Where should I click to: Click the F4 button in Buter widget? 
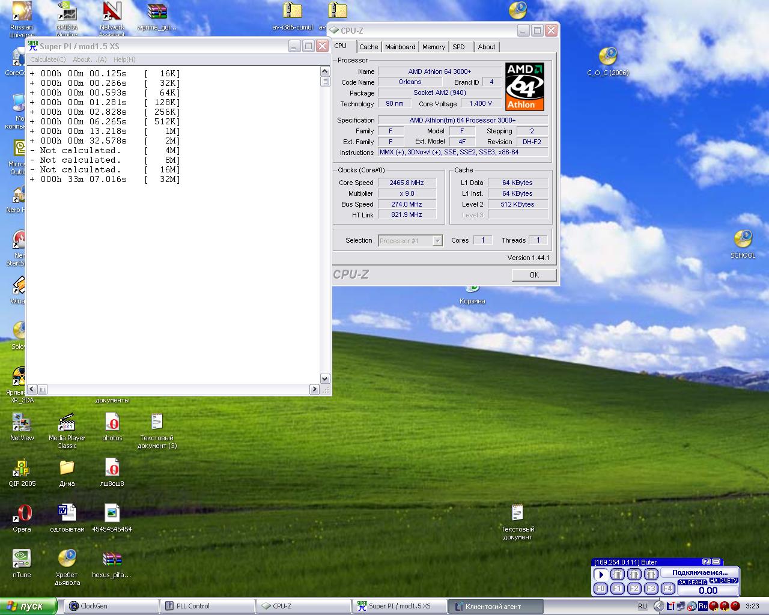(667, 589)
